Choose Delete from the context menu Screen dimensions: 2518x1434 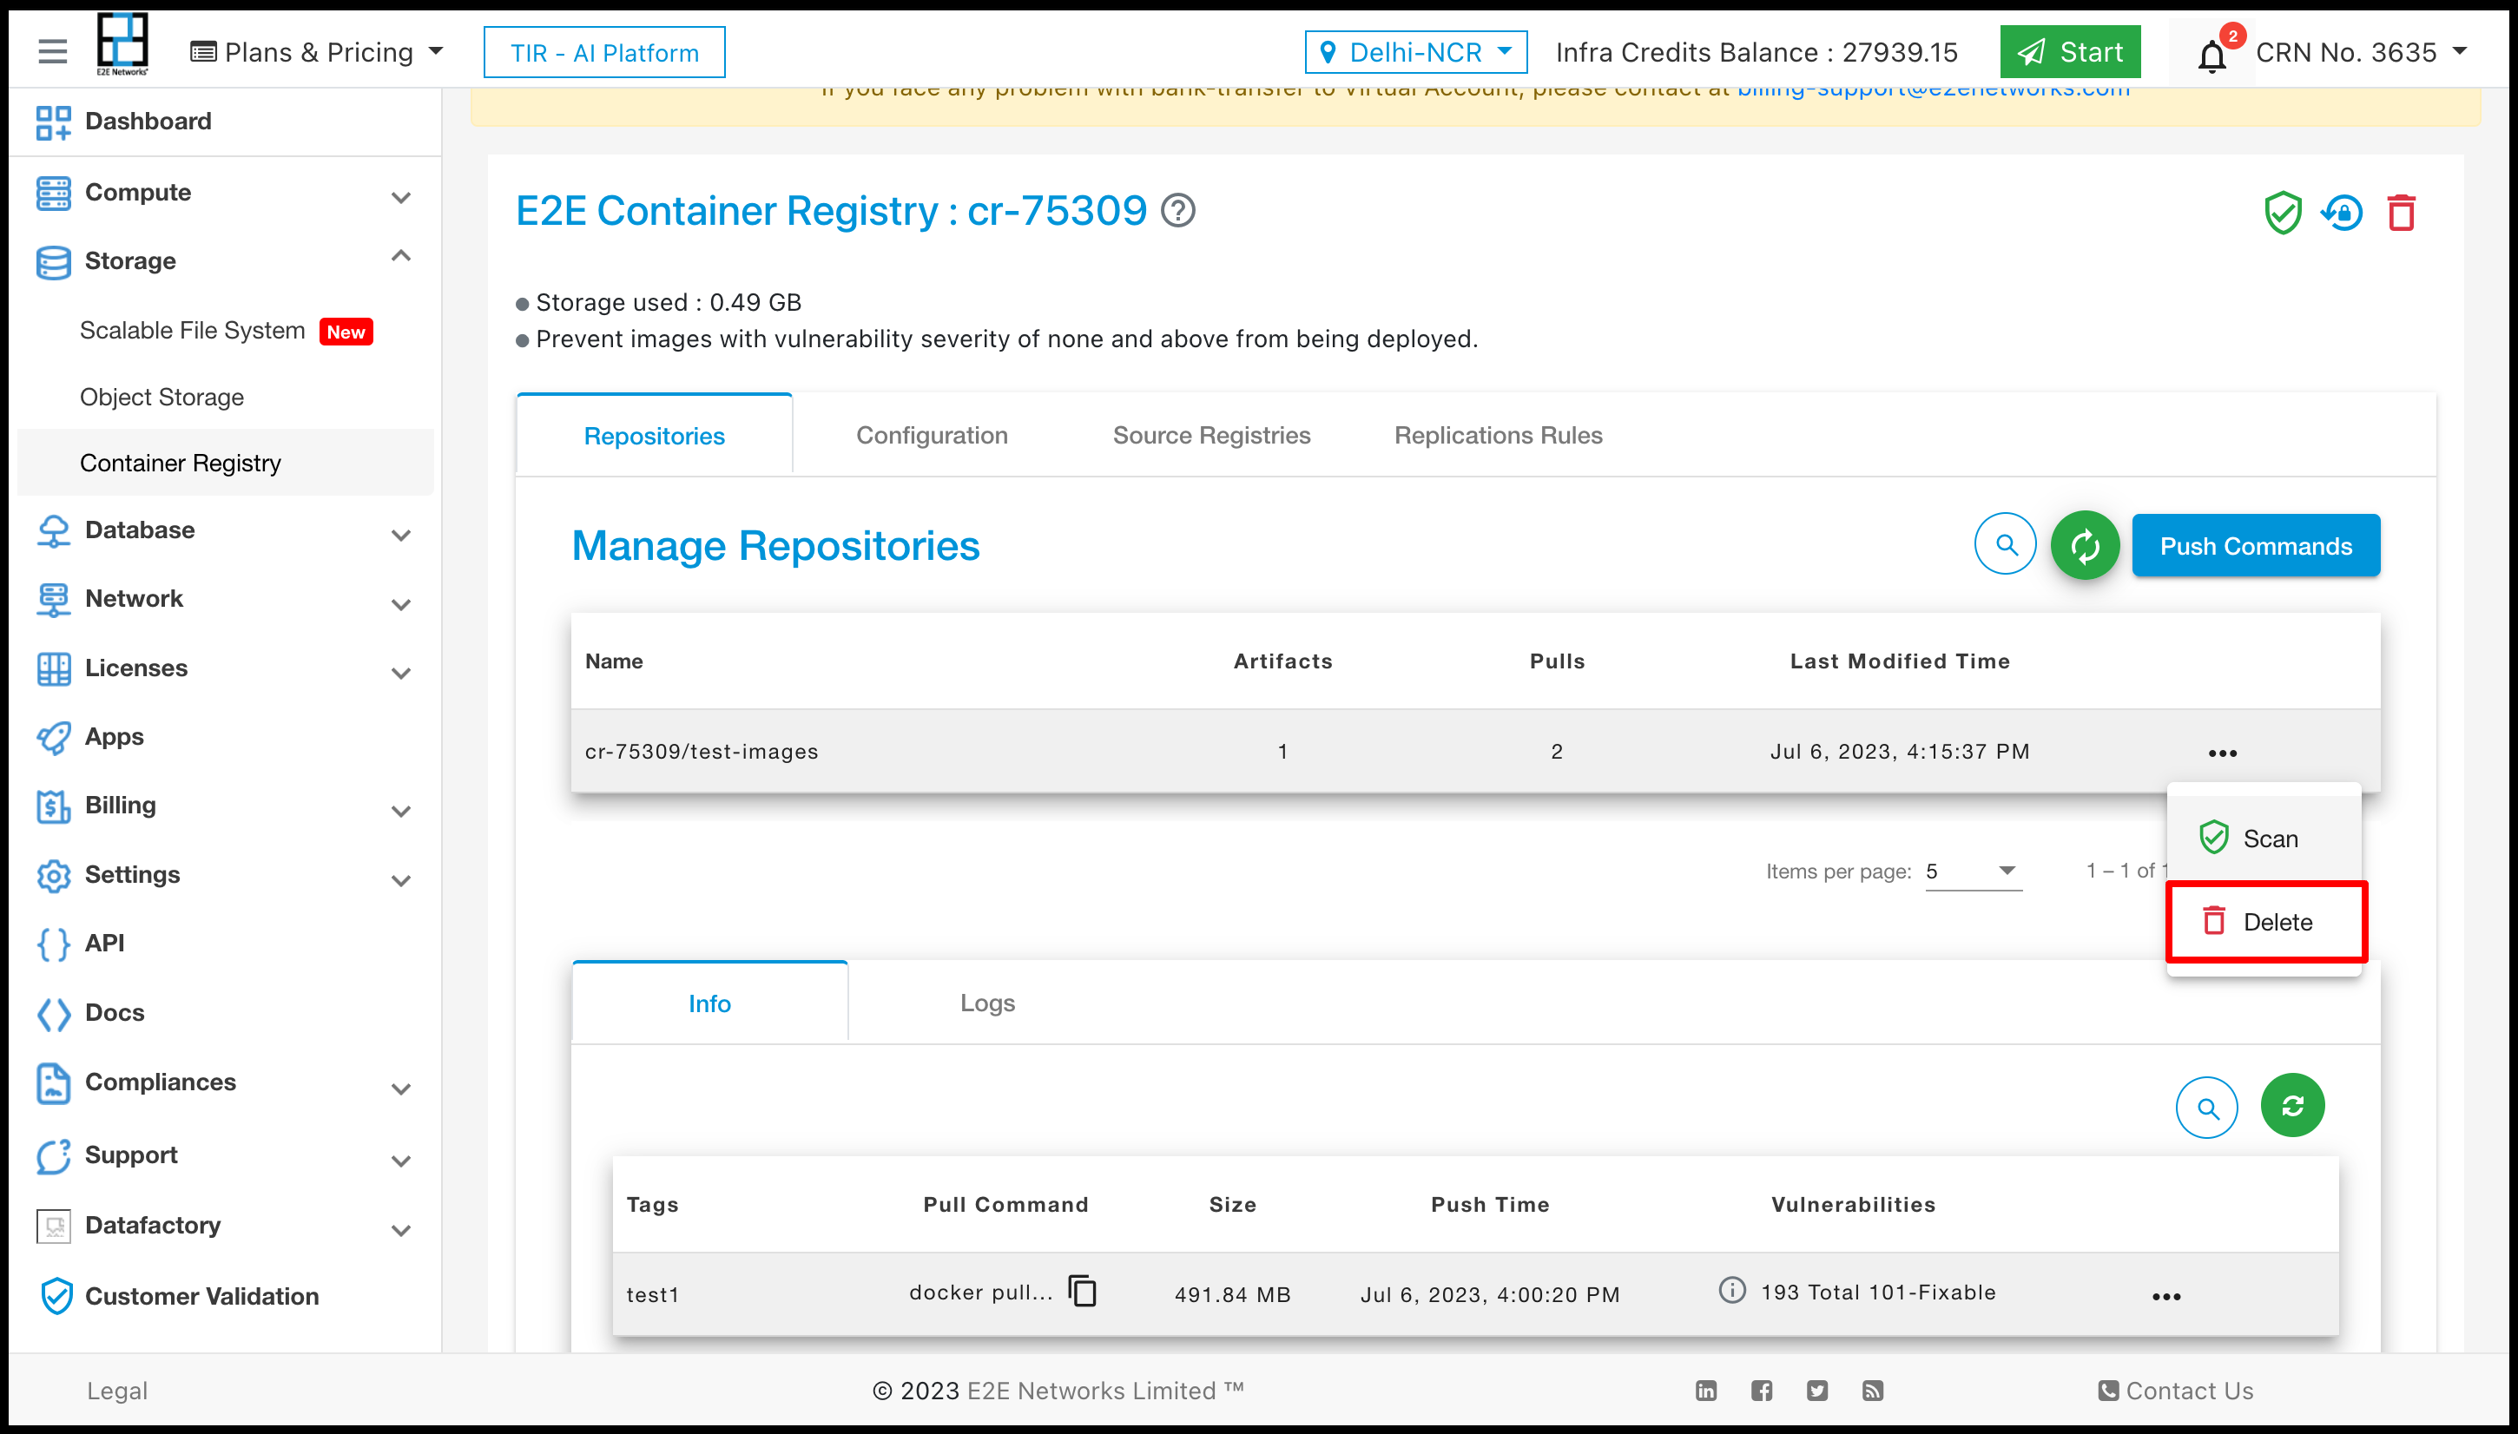tap(2264, 923)
